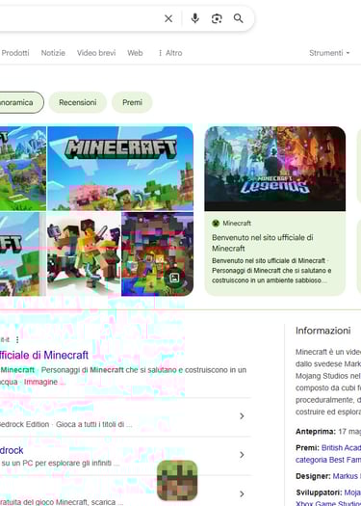Switch to the Prodotti tab
Viewport: 361px width, 506px height.
click(14, 53)
